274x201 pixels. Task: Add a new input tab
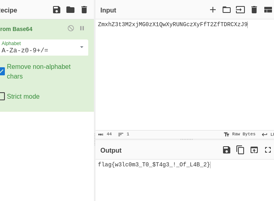click(212, 10)
